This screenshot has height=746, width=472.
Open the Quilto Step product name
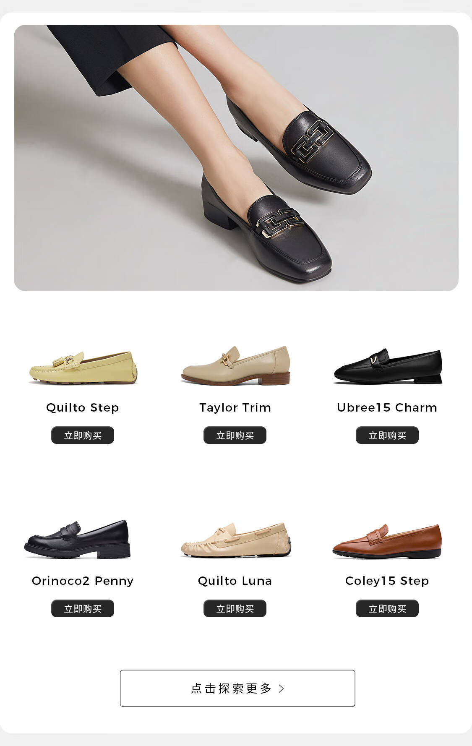[x=83, y=408]
